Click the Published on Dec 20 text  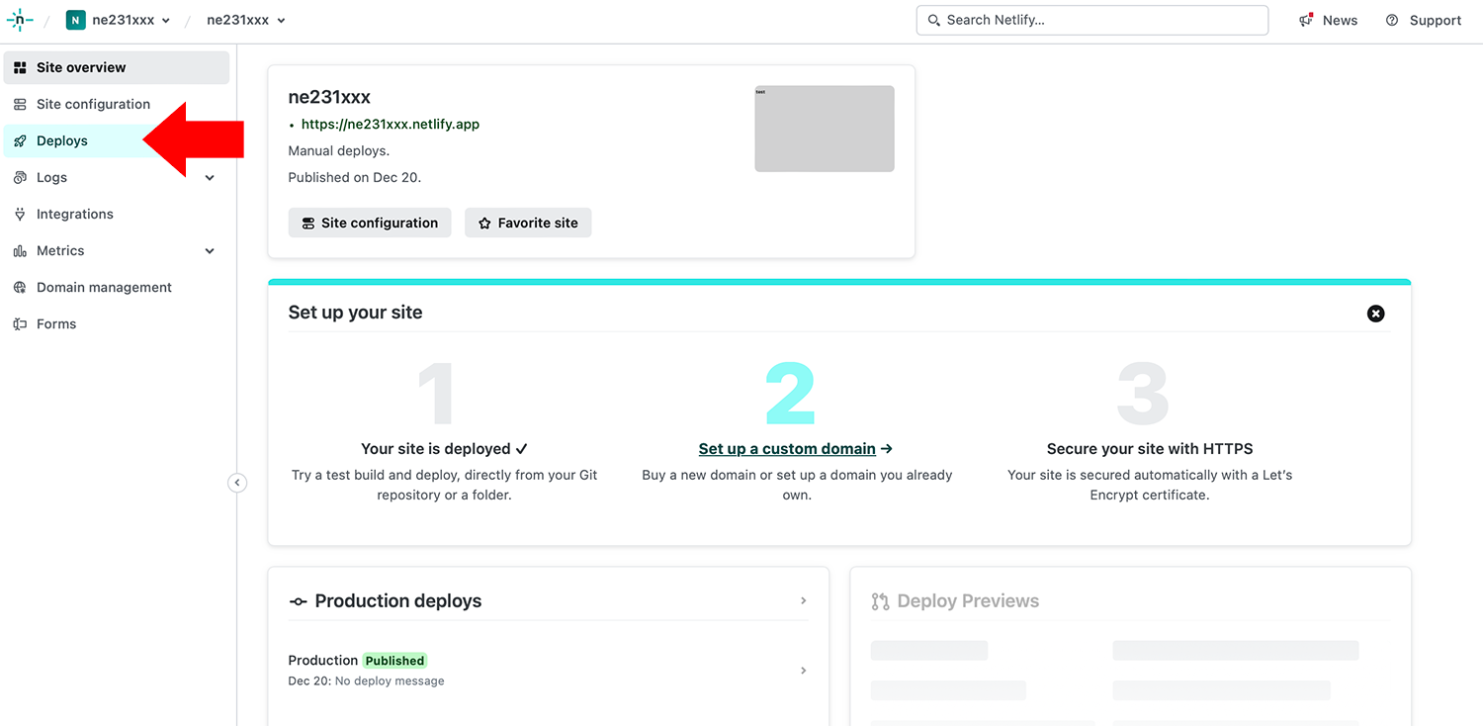pyautogui.click(x=354, y=177)
